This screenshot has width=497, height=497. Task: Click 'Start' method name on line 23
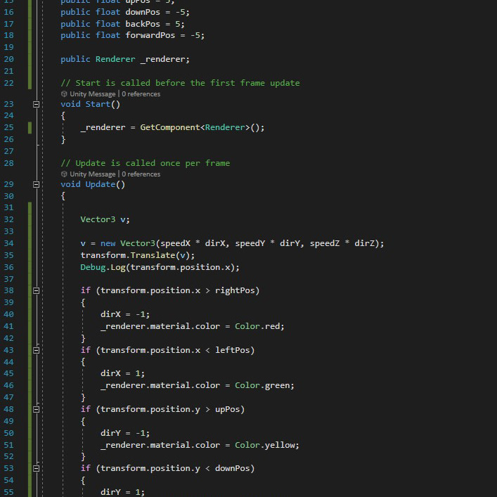[x=98, y=104]
